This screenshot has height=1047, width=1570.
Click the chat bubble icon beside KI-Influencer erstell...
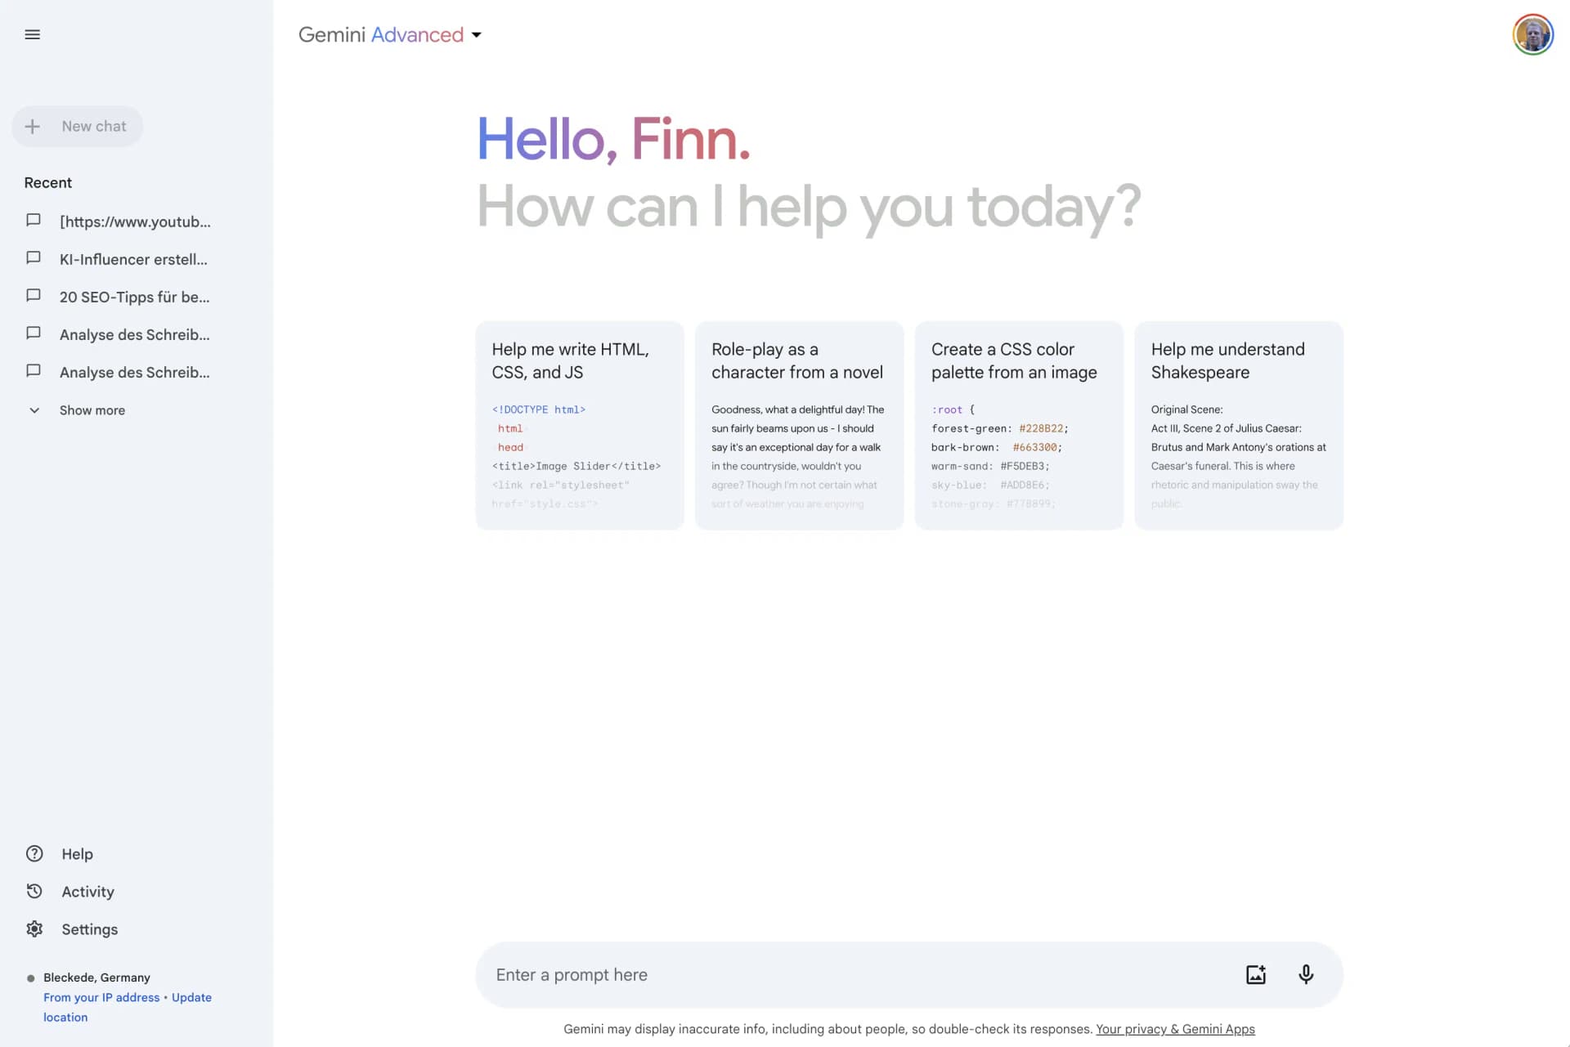(34, 257)
